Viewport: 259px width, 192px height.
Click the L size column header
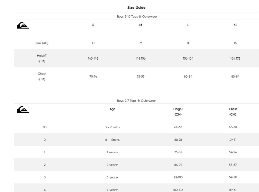pyautogui.click(x=188, y=25)
